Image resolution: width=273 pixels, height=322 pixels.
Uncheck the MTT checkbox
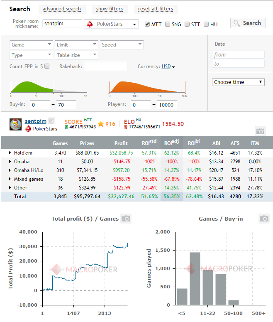[x=147, y=24]
